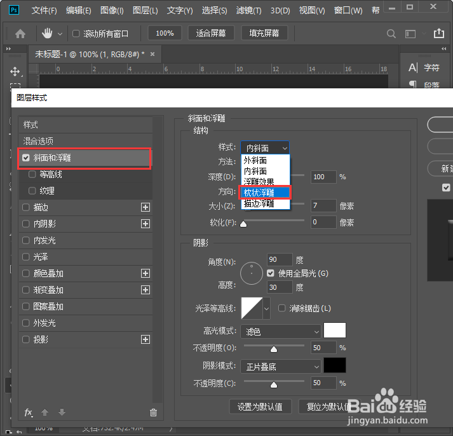Click the 高度 value field 30
The image size is (453, 436).
280,287
